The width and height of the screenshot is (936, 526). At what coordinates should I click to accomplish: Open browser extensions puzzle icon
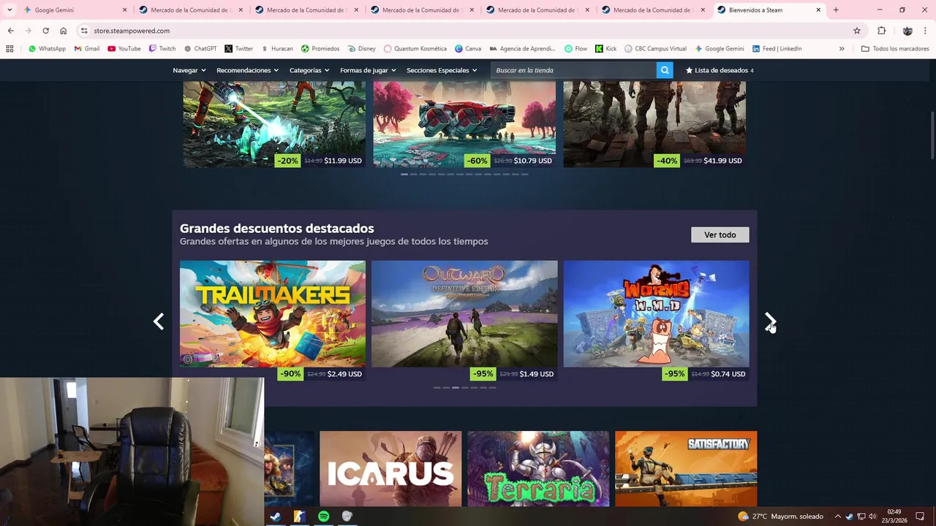(881, 31)
